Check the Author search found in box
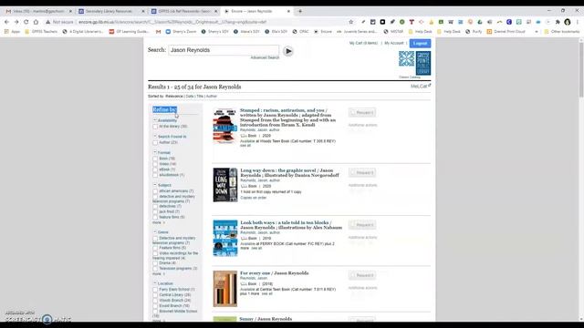This screenshot has width=584, height=328. pos(155,142)
